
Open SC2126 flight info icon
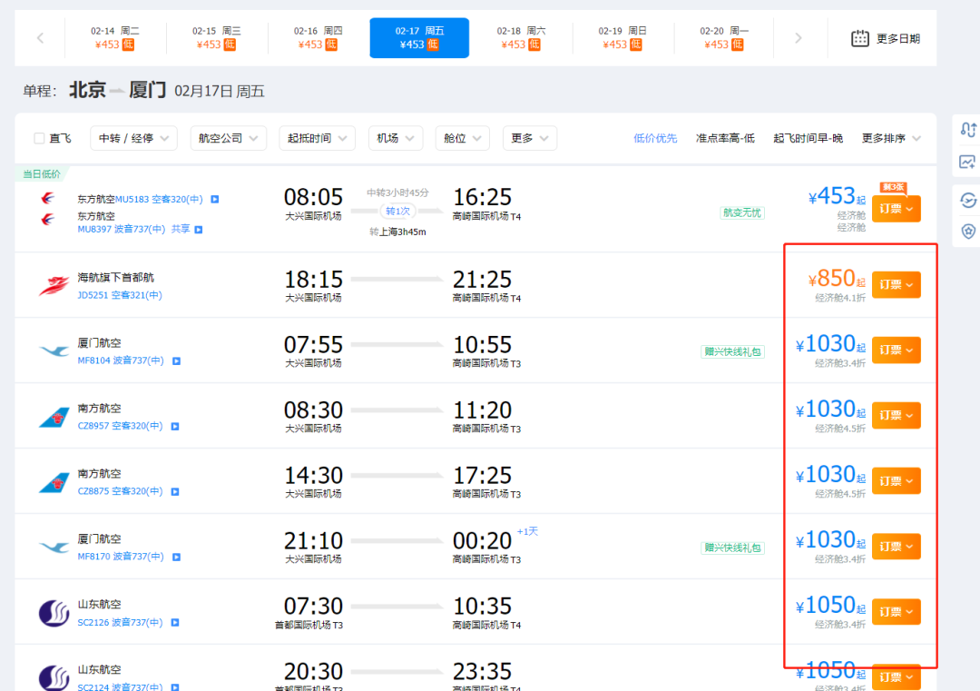click(x=175, y=622)
